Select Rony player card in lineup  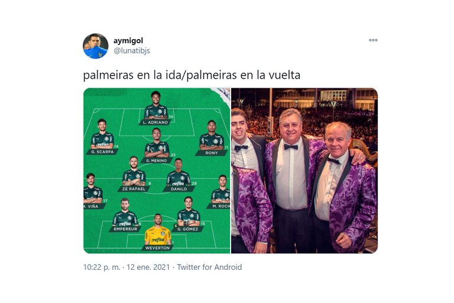(212, 138)
